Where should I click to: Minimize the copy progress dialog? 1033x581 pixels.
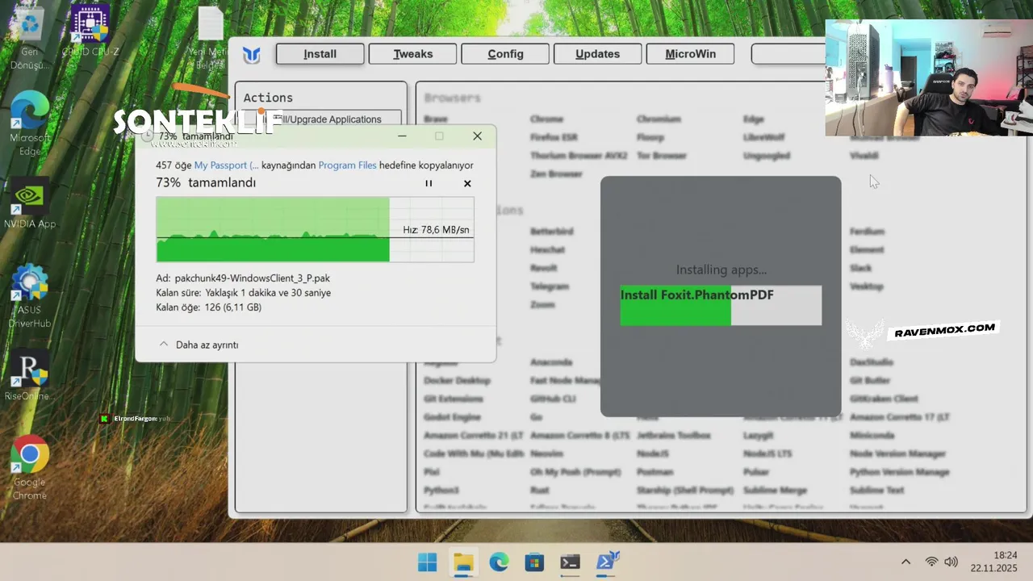point(402,136)
